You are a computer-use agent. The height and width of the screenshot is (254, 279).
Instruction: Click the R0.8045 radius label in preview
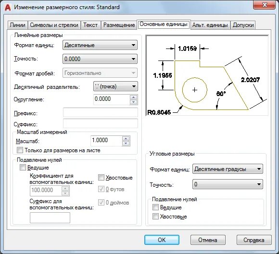point(159,112)
